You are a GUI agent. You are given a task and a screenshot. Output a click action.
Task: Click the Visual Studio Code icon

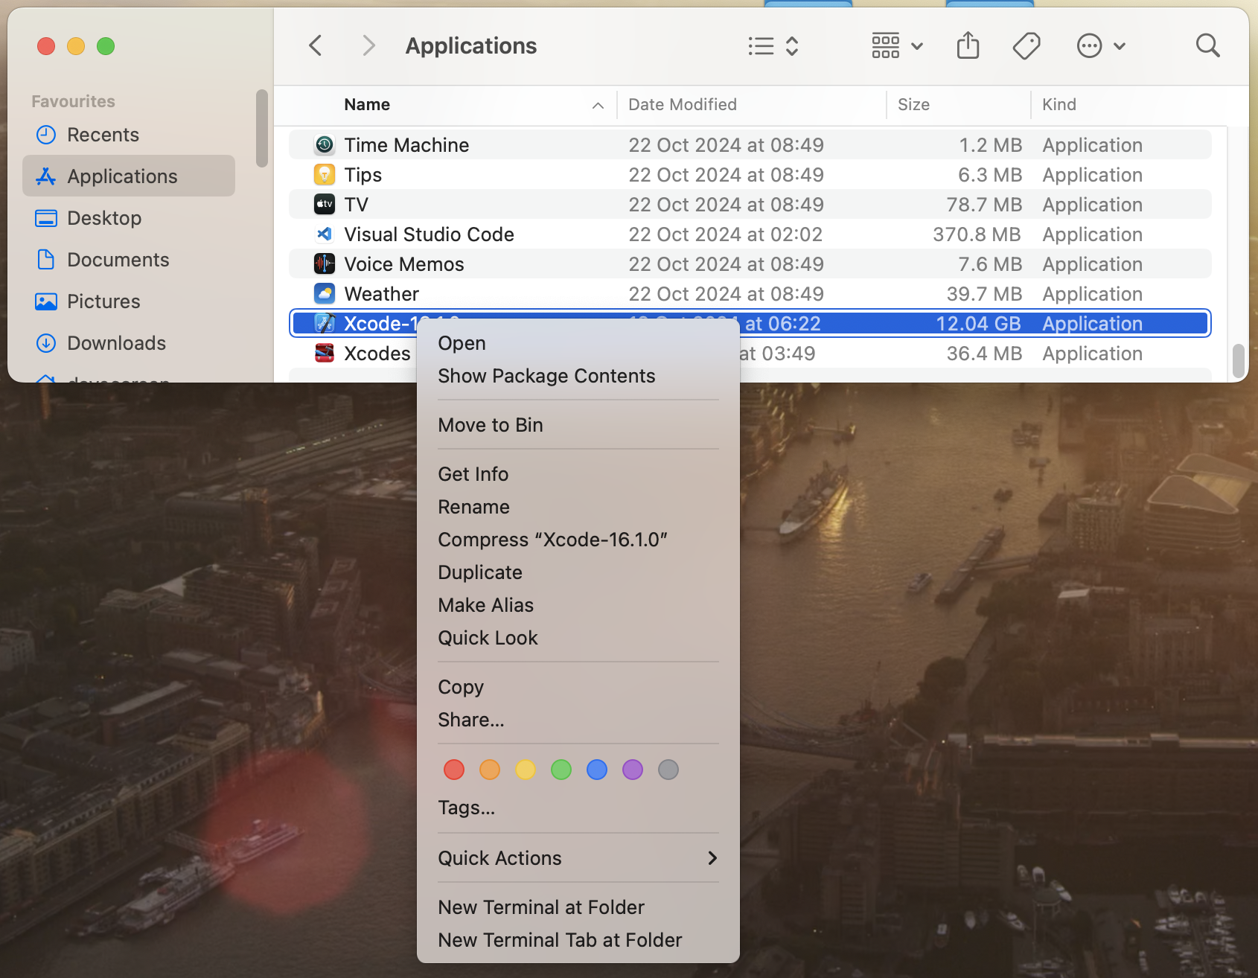pyautogui.click(x=325, y=234)
